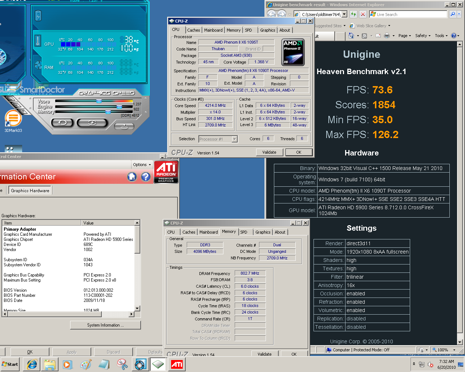Click OK in the upper CPU-Z window
The image size is (465, 372).
(299, 152)
